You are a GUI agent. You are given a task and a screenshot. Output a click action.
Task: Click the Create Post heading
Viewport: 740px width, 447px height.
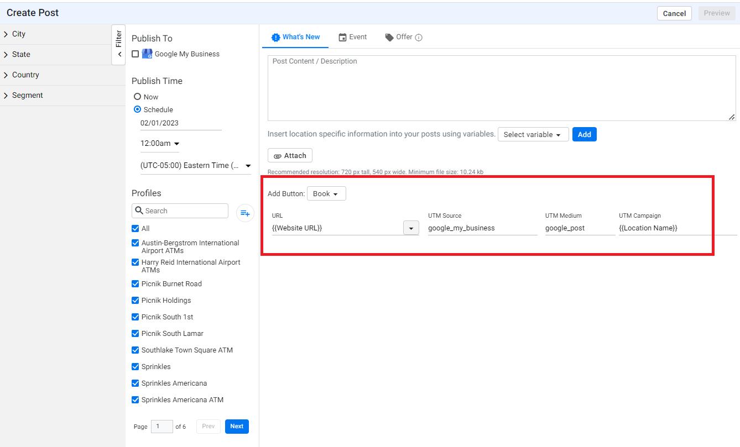pyautogui.click(x=33, y=13)
